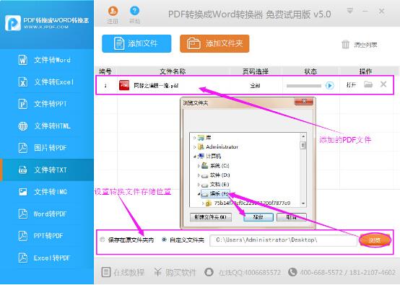
Task: Click folder tree scrollbar up arrow
Action: pos(303,136)
